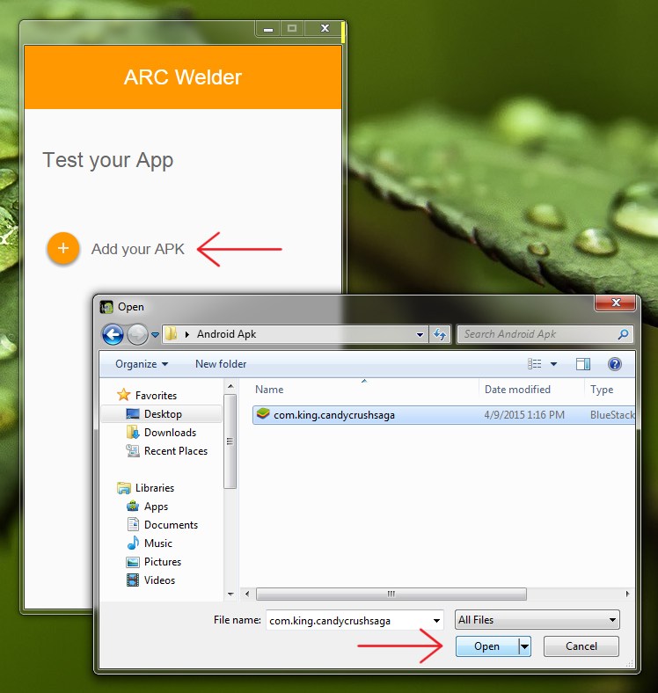Sort files by the Name column
This screenshot has height=693, width=658.
pos(269,390)
